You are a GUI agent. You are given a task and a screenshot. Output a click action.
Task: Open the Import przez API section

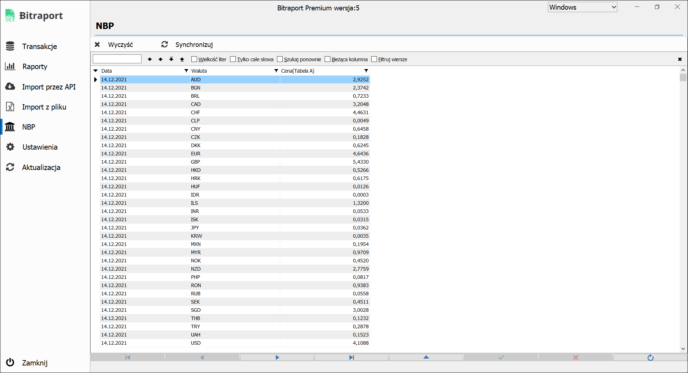[49, 87]
